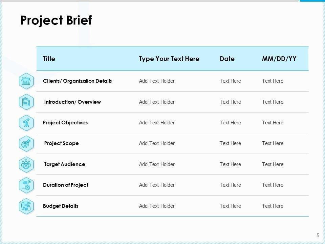325x244 pixels.
Task: Click the Duration of Project timer icon
Action: (x=26, y=185)
